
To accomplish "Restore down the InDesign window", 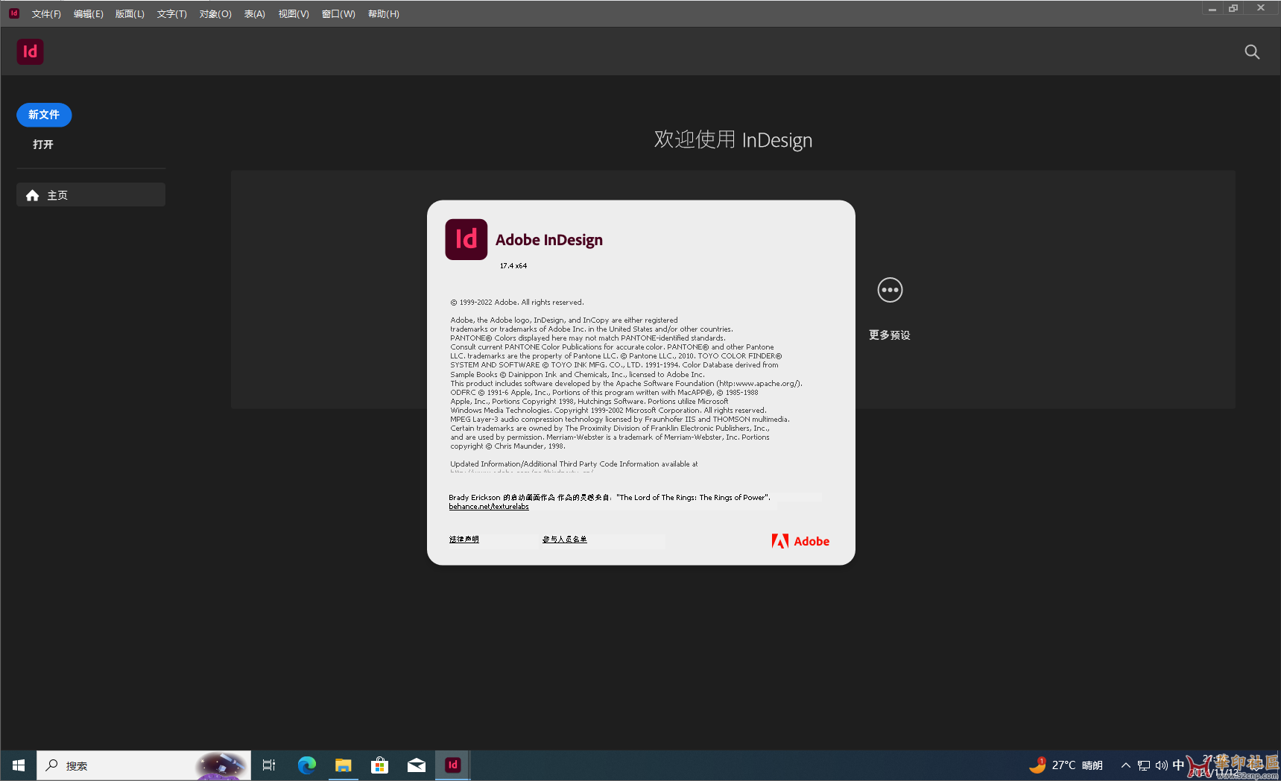I will point(1233,8).
